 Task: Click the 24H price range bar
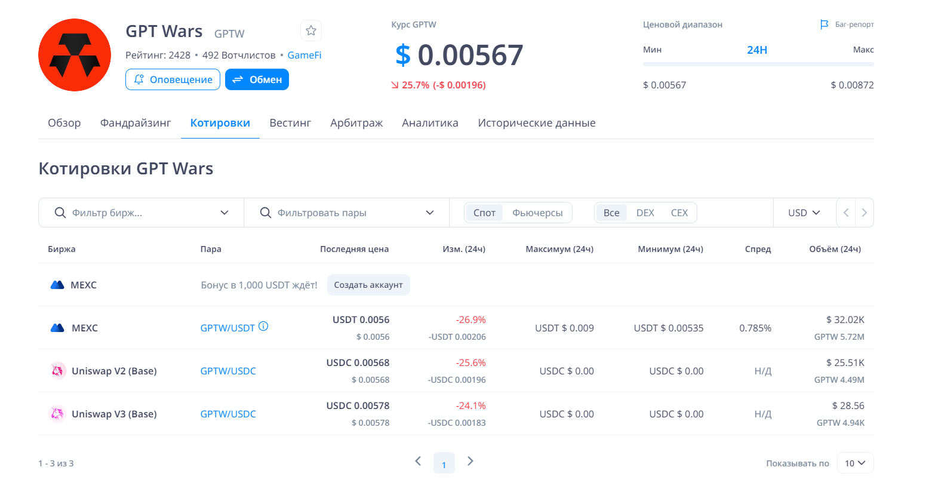click(x=758, y=64)
